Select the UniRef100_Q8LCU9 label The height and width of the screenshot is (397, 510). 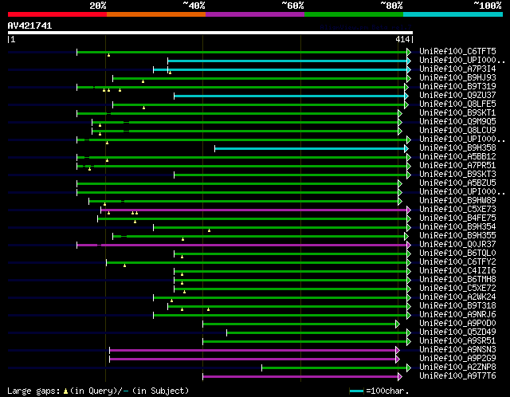[457, 131]
